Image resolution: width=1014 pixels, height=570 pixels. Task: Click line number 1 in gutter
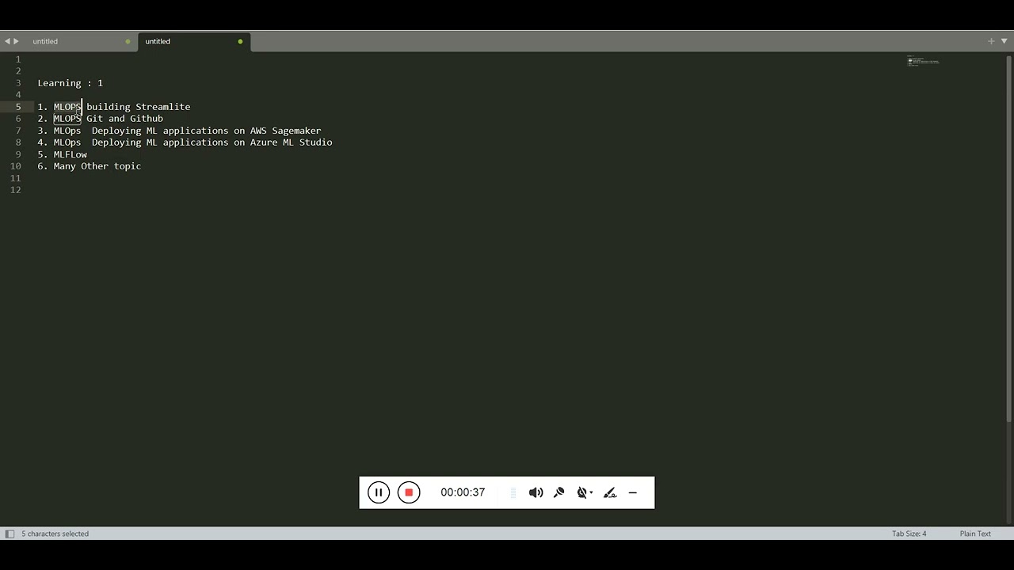click(x=18, y=59)
